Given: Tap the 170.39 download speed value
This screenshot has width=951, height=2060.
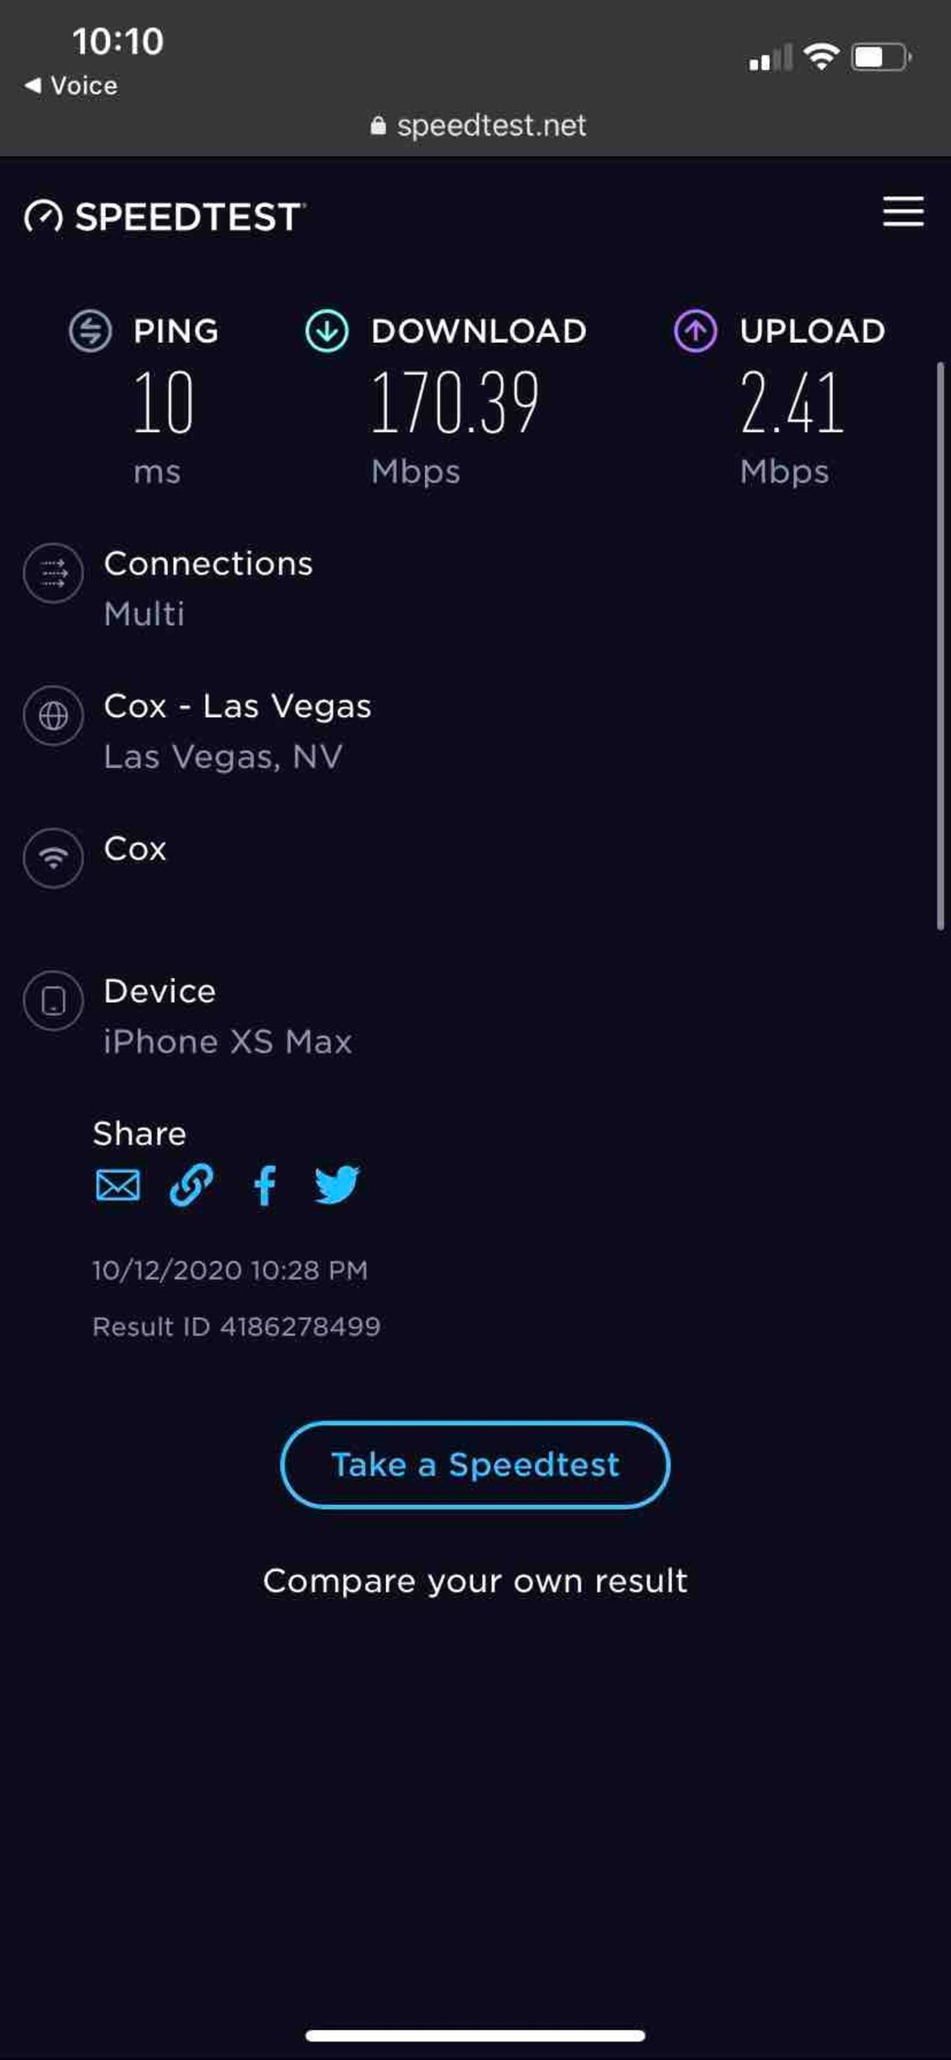Looking at the screenshot, I should point(454,402).
